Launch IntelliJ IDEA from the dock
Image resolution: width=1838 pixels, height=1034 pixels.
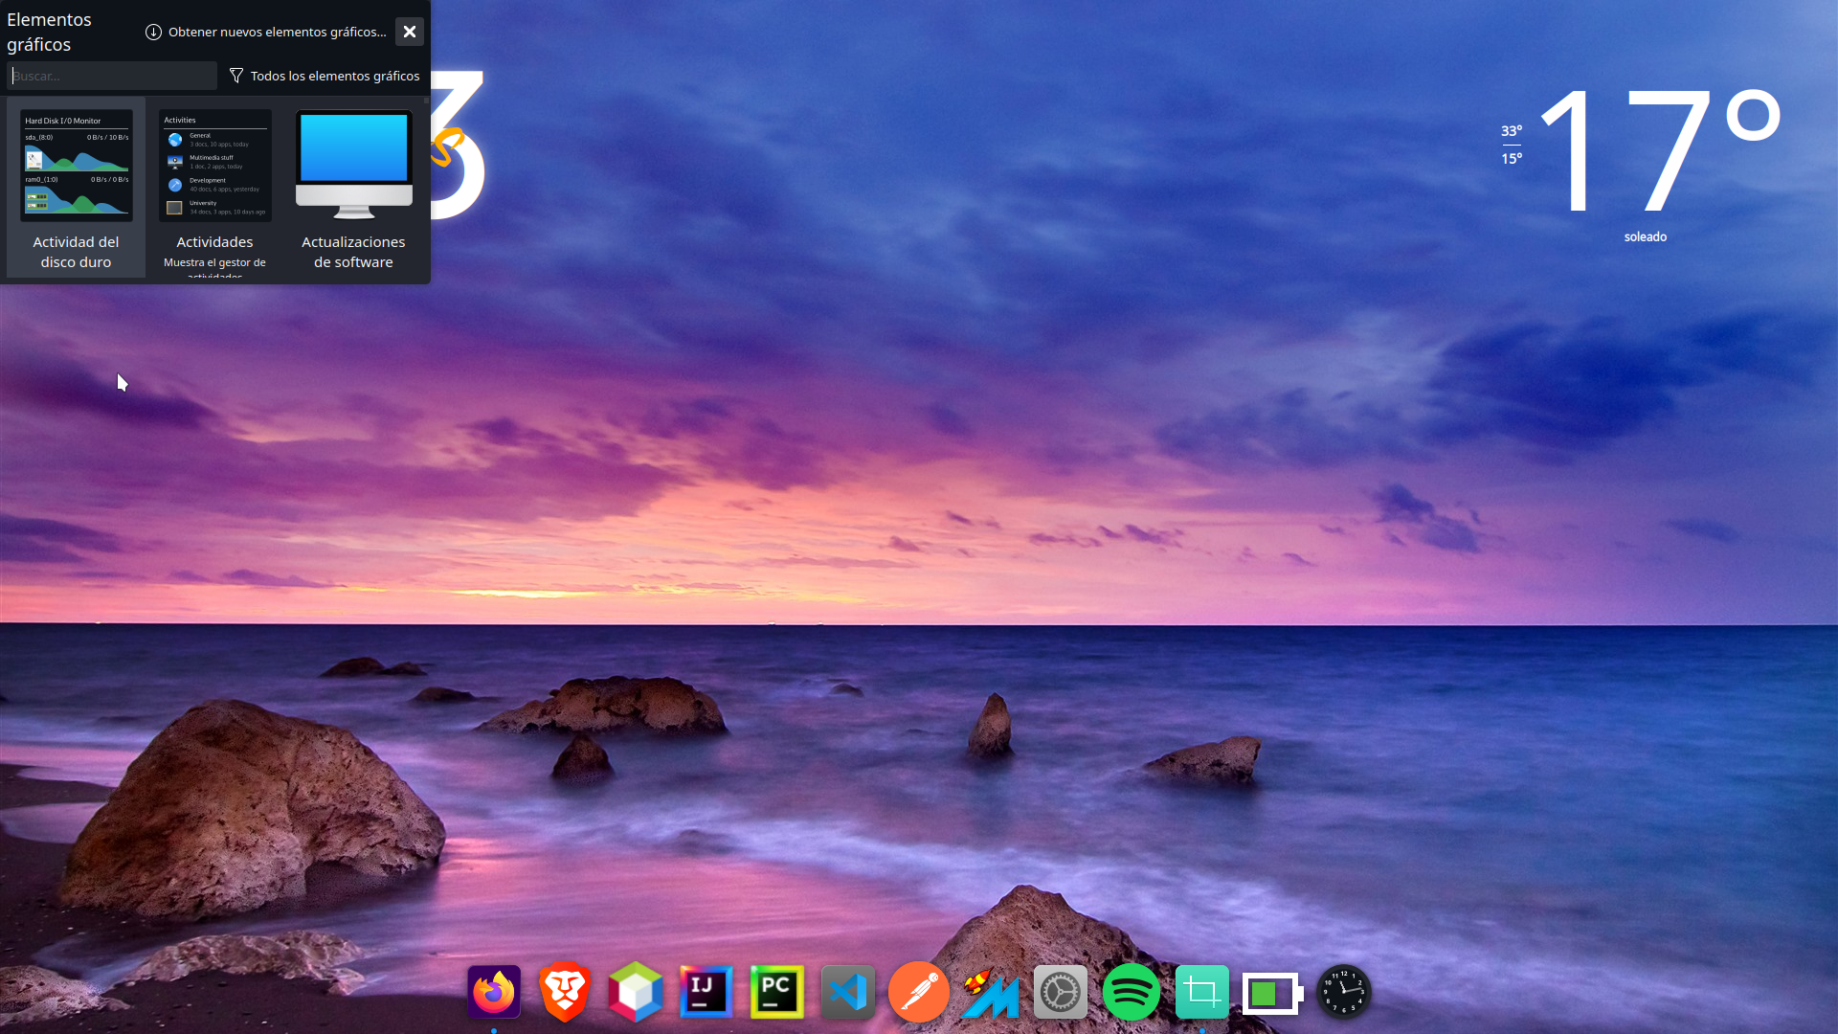pos(706,992)
